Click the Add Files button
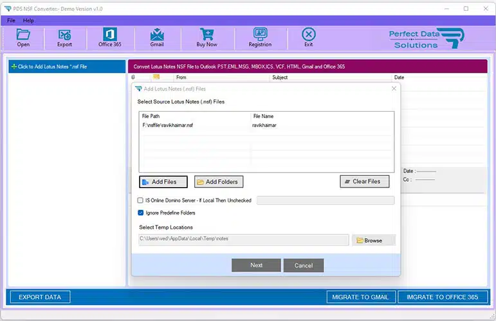496x321 pixels. 163,182
